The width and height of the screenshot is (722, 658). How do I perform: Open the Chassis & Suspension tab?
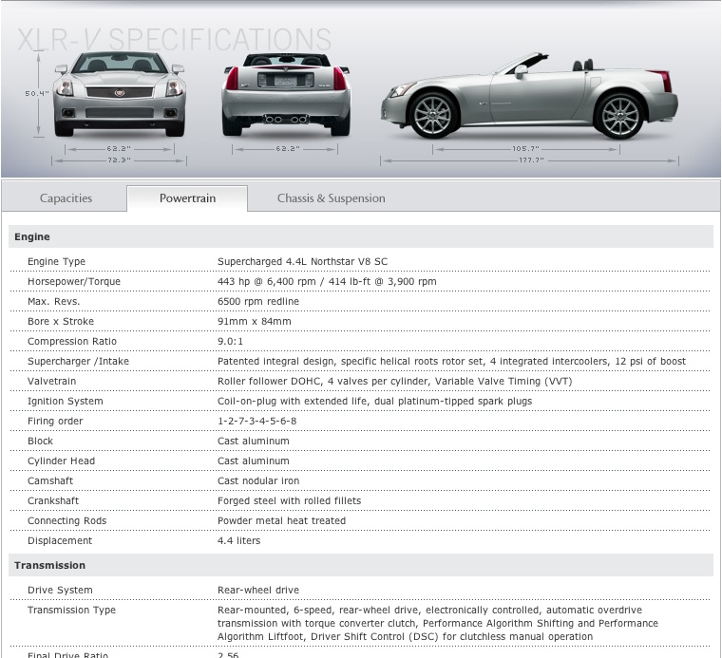(x=331, y=198)
